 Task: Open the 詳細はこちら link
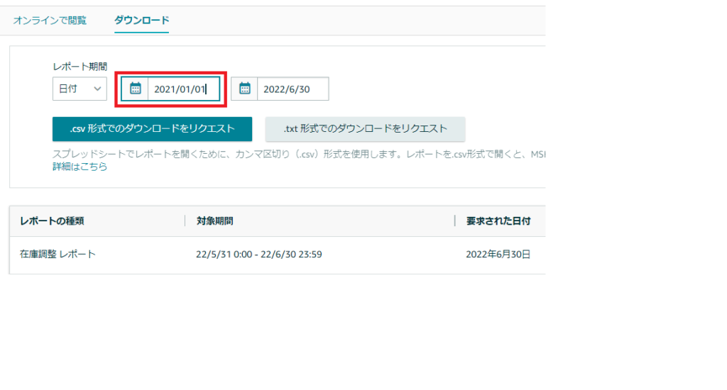pos(80,167)
